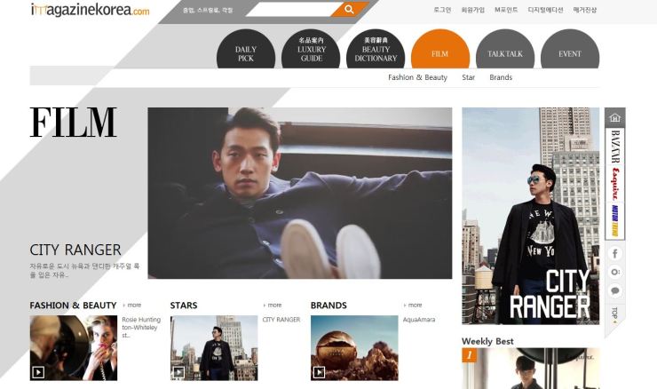The width and height of the screenshot is (657, 389).
Task: Expand more under Brands section
Action: tap(413, 306)
